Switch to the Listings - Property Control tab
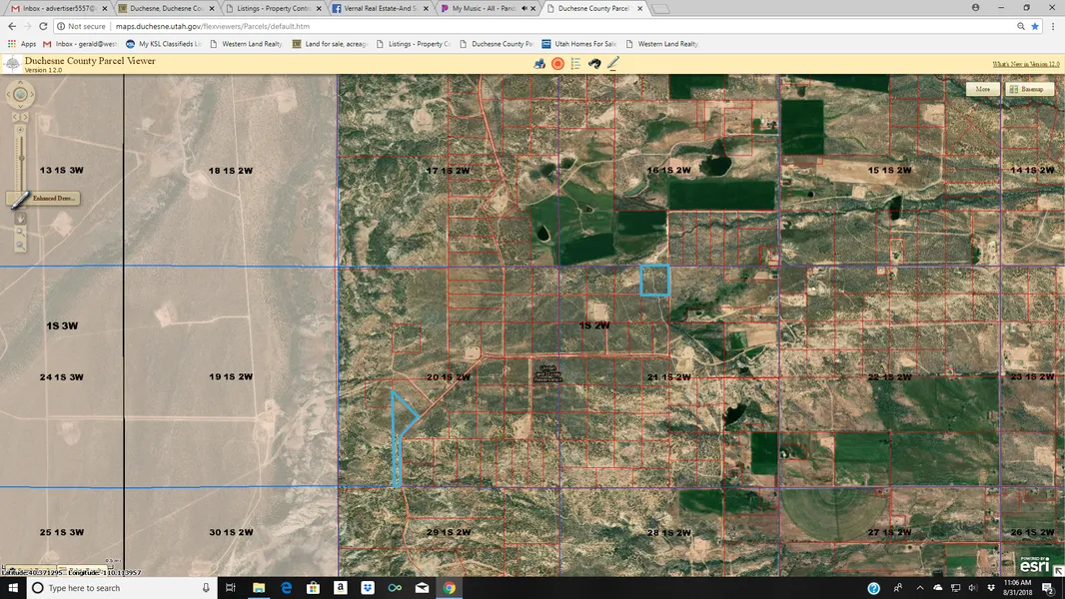 click(x=271, y=8)
